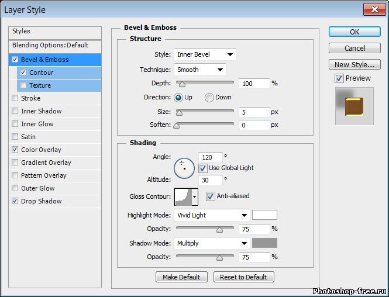Click the Reset to Default button
389x297 pixels.
tap(243, 277)
